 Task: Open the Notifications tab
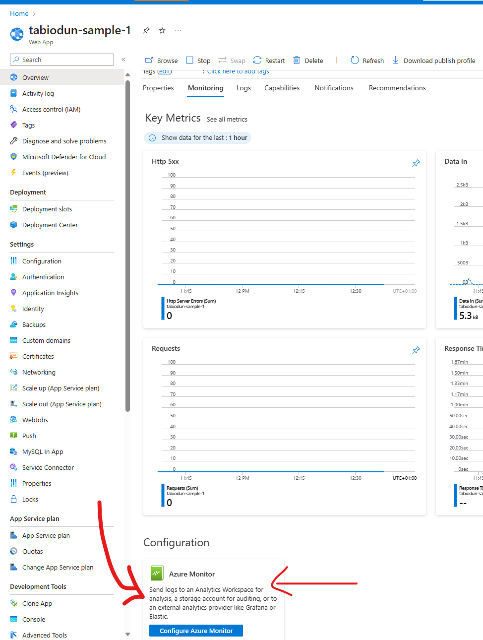pos(333,88)
